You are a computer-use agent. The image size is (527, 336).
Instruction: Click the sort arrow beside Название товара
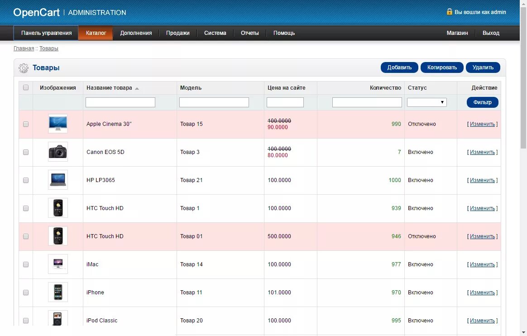pos(137,88)
